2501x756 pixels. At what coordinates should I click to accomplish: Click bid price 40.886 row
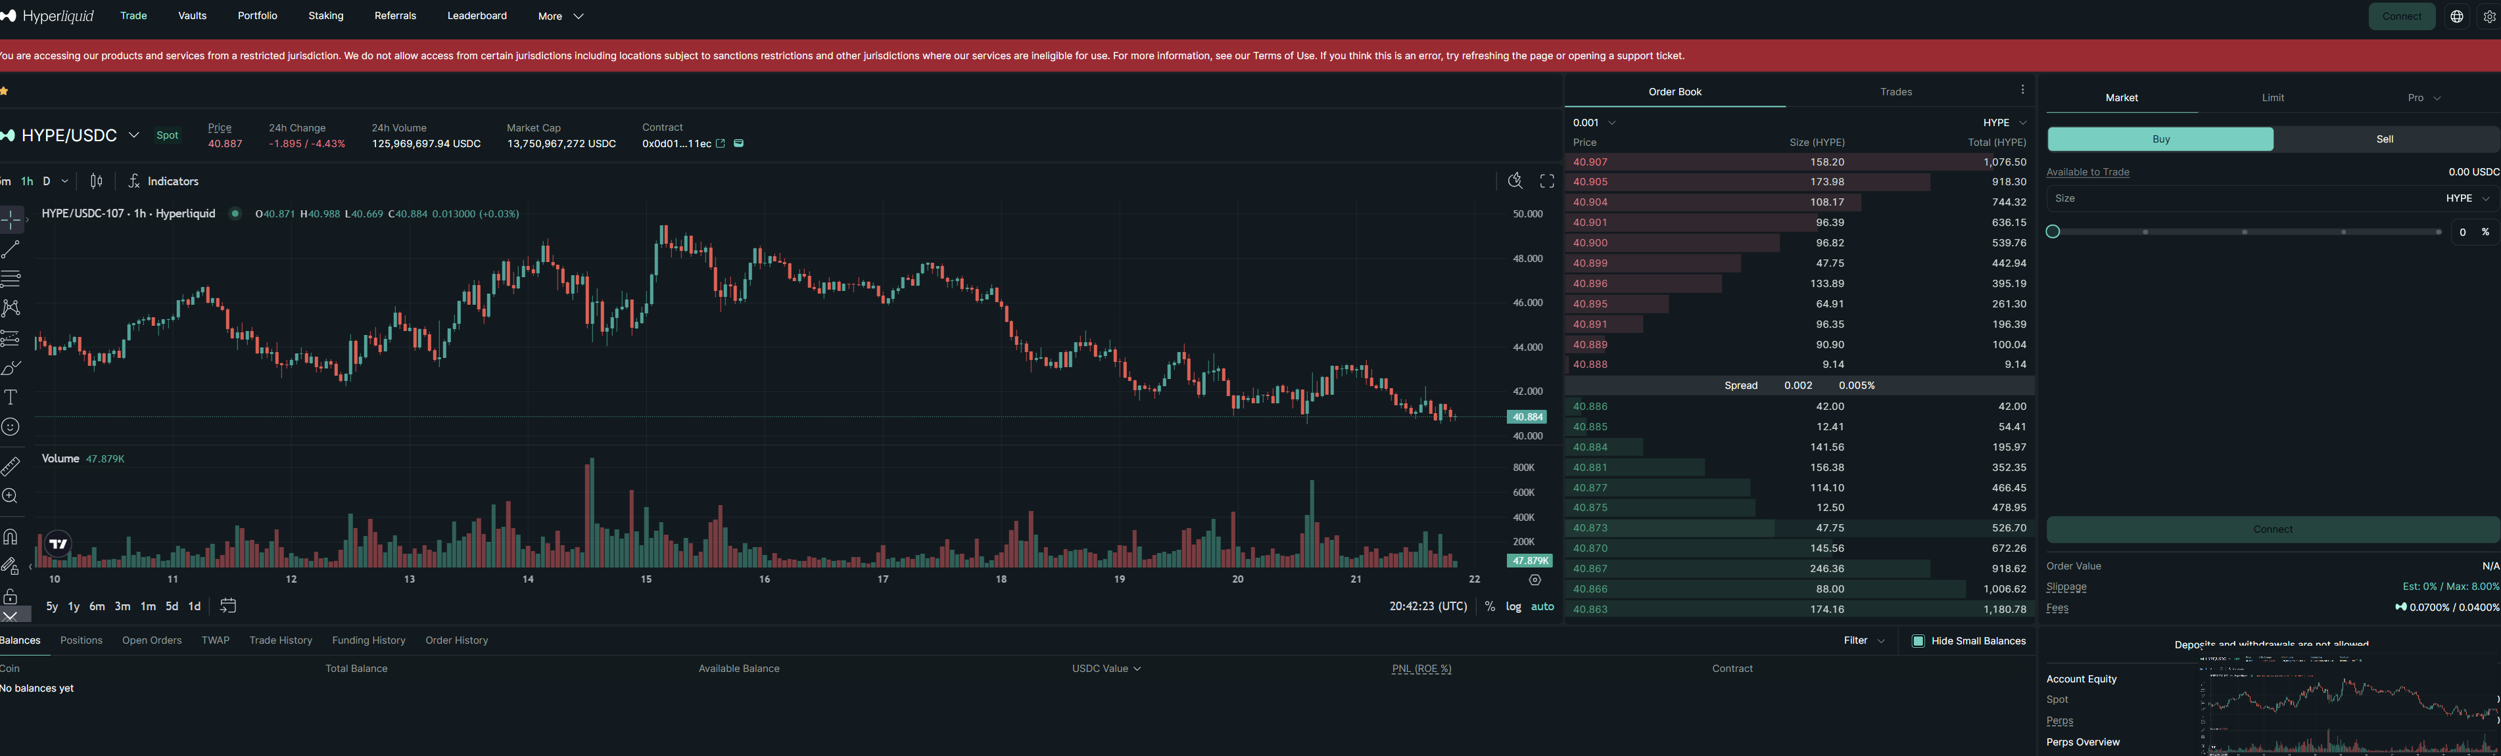click(1799, 407)
